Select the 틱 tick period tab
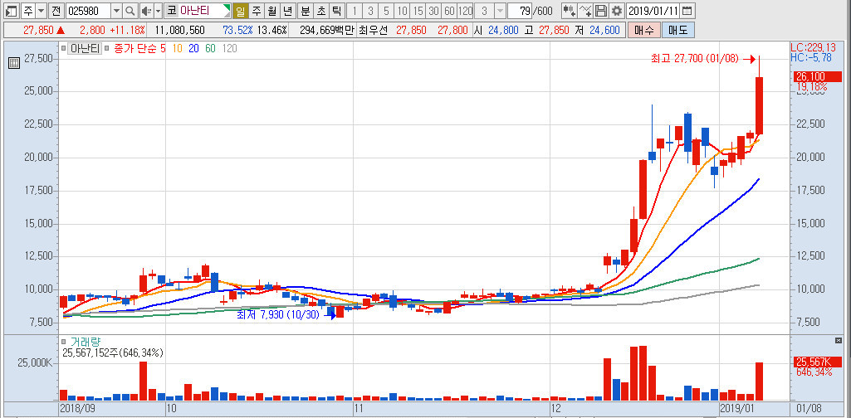 point(337,10)
